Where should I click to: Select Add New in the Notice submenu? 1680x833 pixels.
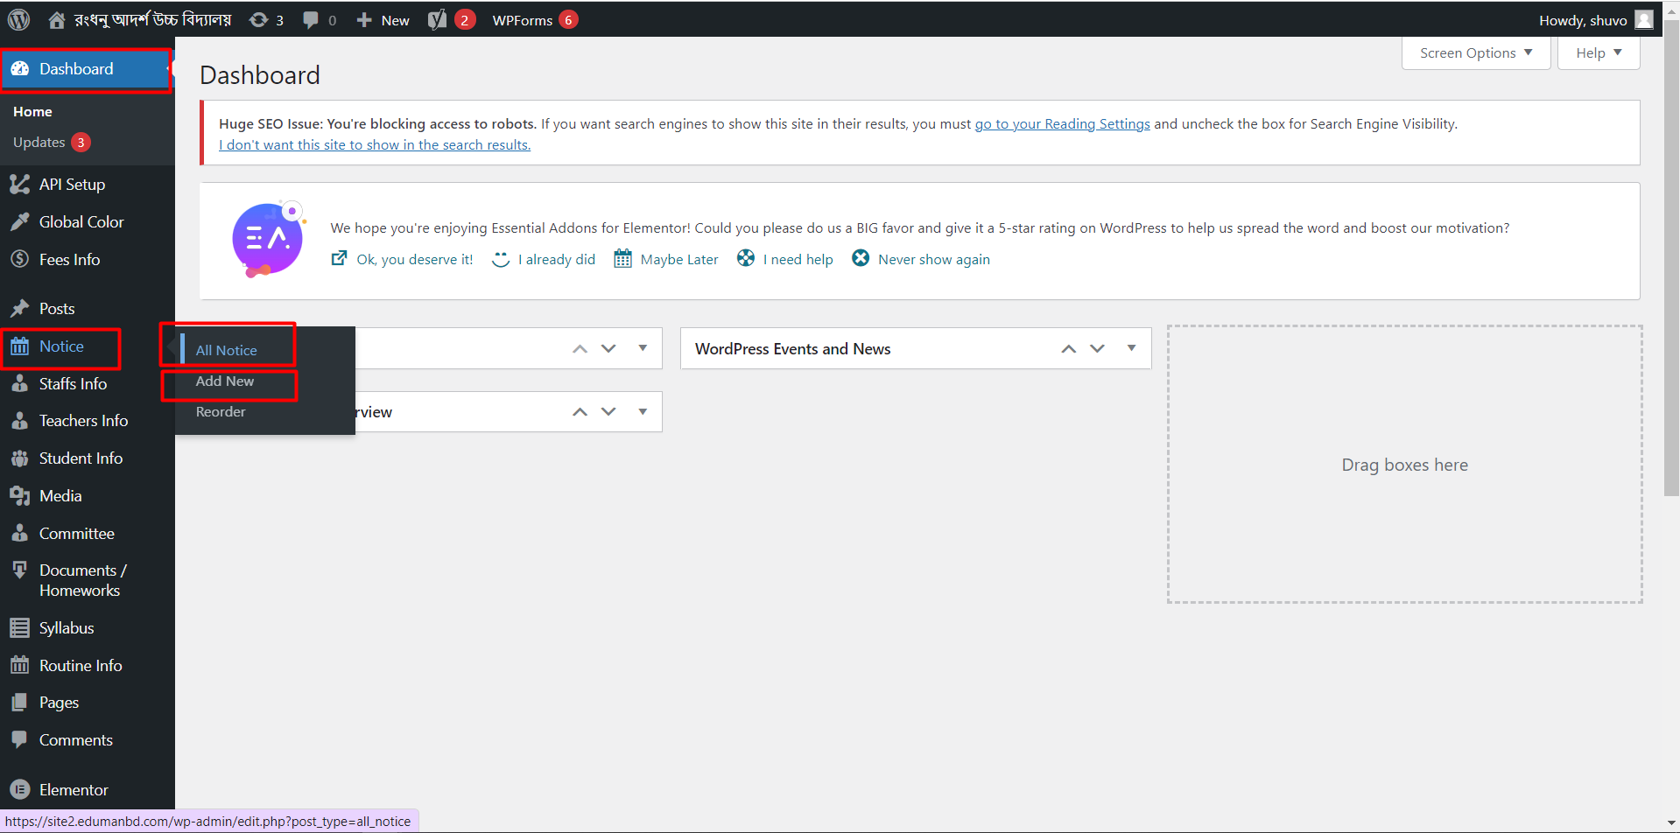pyautogui.click(x=225, y=381)
